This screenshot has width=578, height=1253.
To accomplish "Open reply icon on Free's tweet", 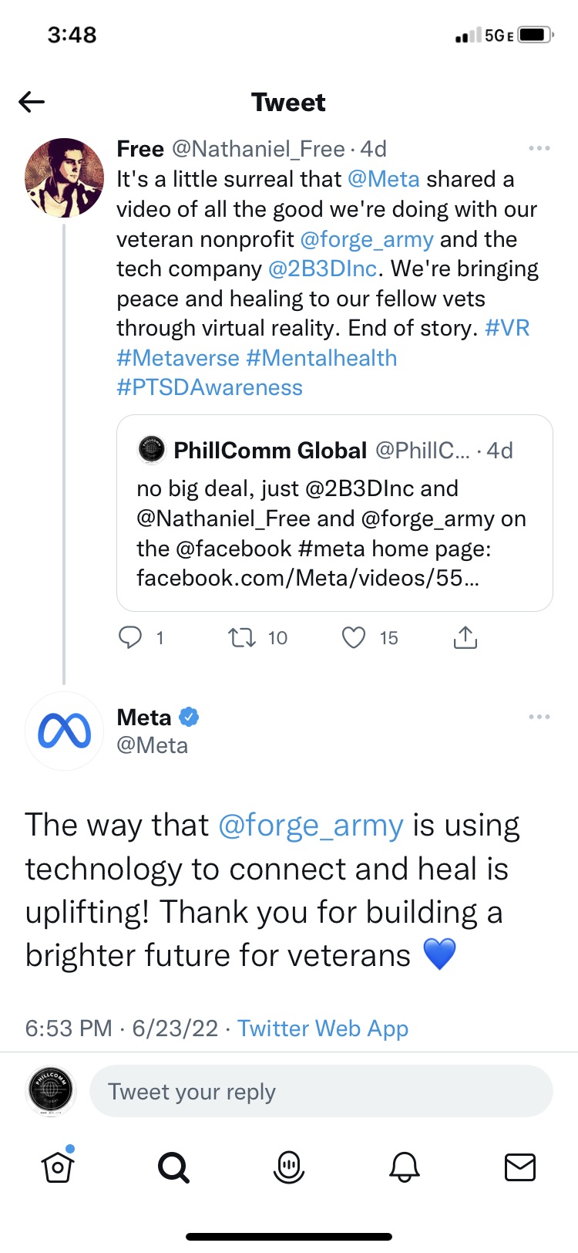I will [130, 637].
